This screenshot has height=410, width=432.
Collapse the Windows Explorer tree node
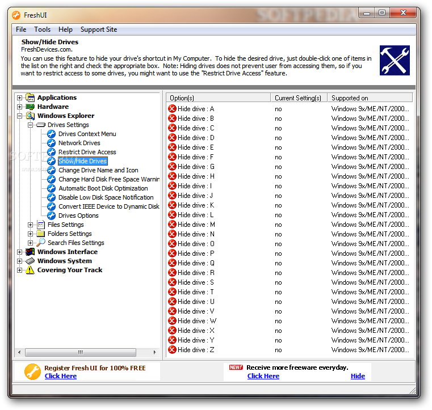19,116
